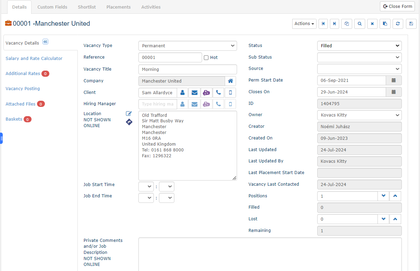Open the Status dropdown
This screenshot has height=271, width=420.
[x=359, y=46]
